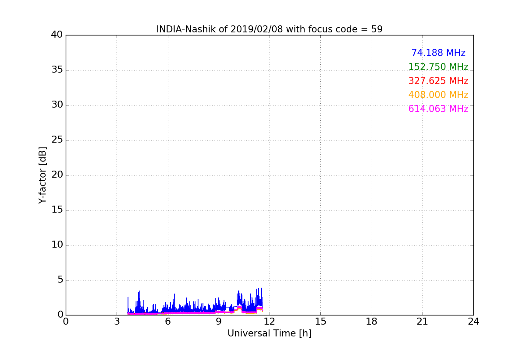Screen dimensions: 526x350
Task: Click the Universal Time [h] axis label
Action: (x=269, y=333)
